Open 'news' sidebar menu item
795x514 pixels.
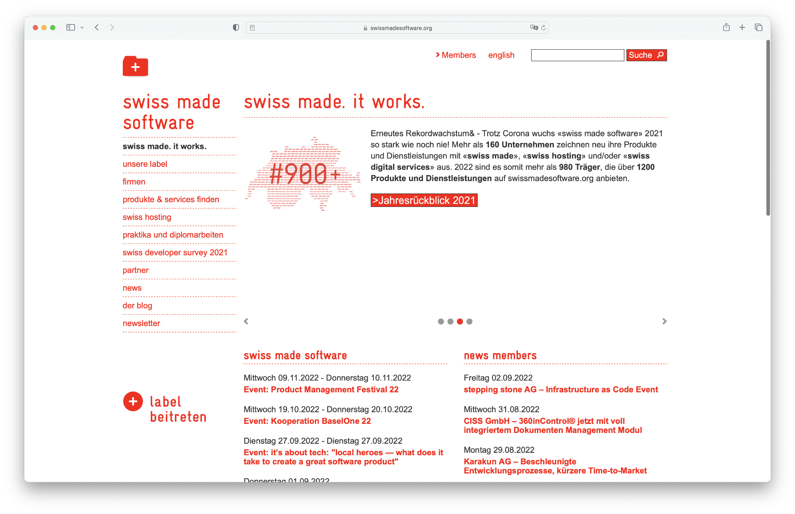pyautogui.click(x=132, y=288)
